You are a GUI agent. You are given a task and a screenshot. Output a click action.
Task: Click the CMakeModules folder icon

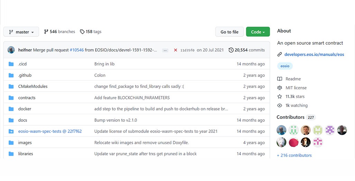click(11, 87)
